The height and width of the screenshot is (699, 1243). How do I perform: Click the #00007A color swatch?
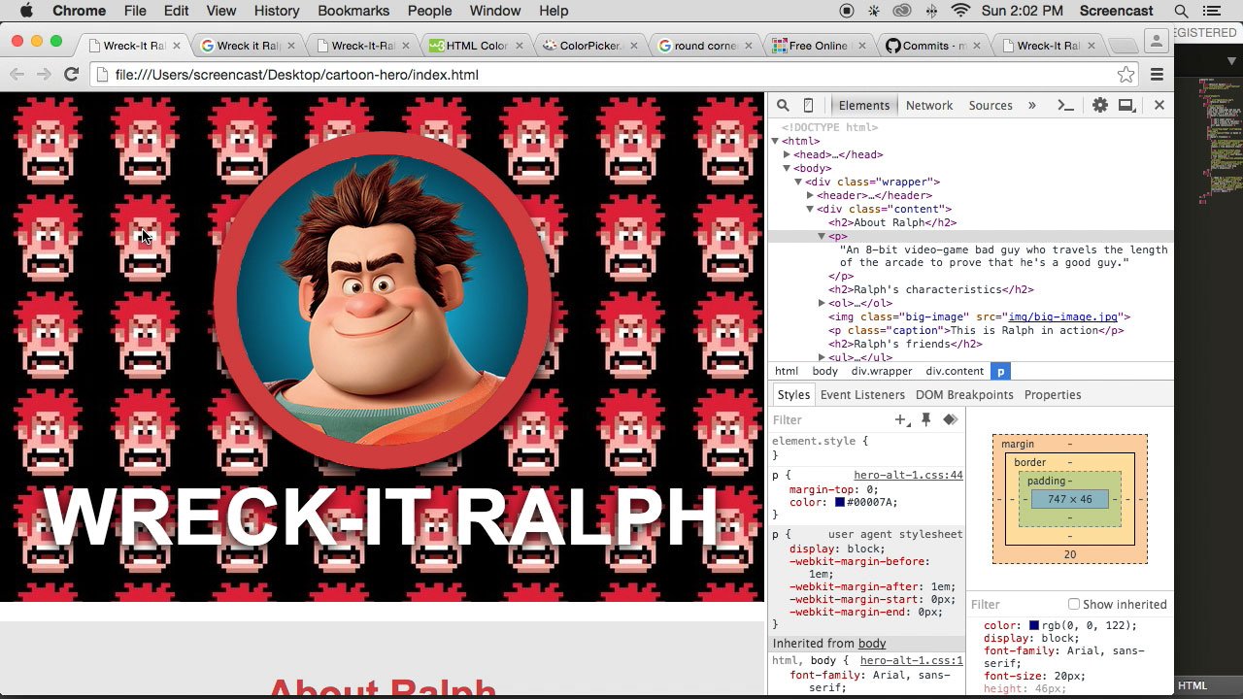[x=840, y=503]
